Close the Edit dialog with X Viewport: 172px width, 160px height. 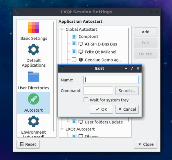point(138,68)
